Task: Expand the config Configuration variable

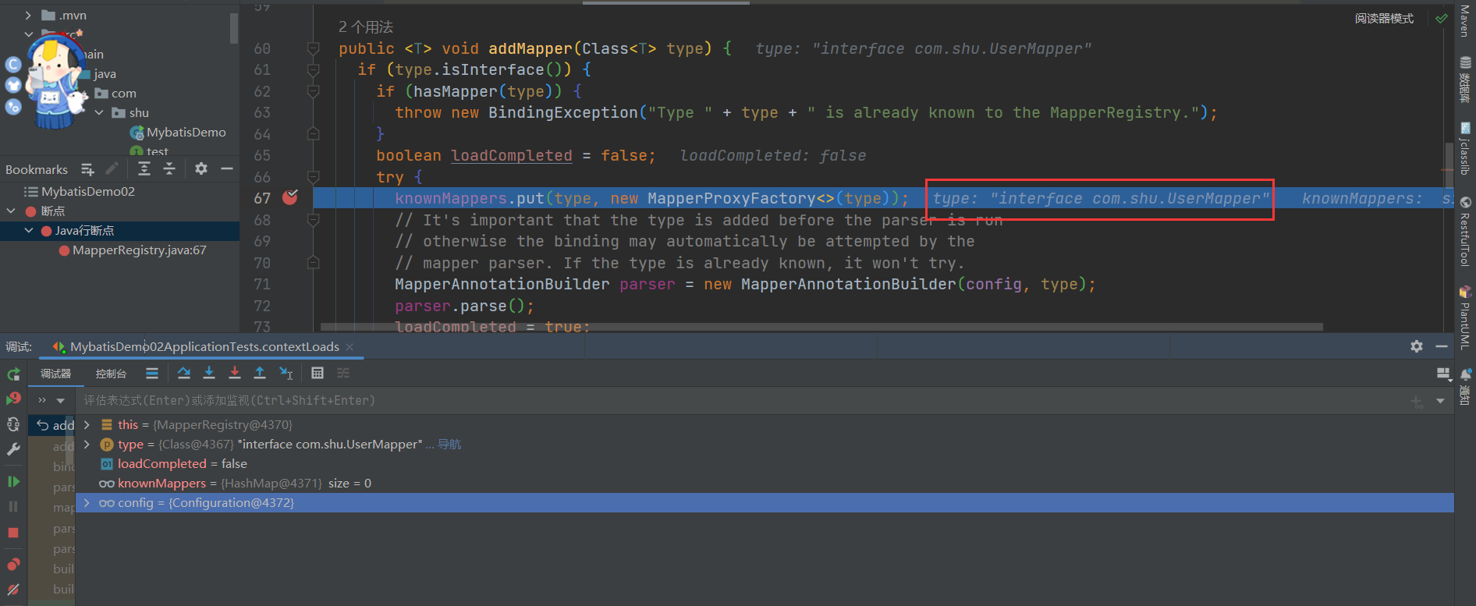Action: click(87, 503)
